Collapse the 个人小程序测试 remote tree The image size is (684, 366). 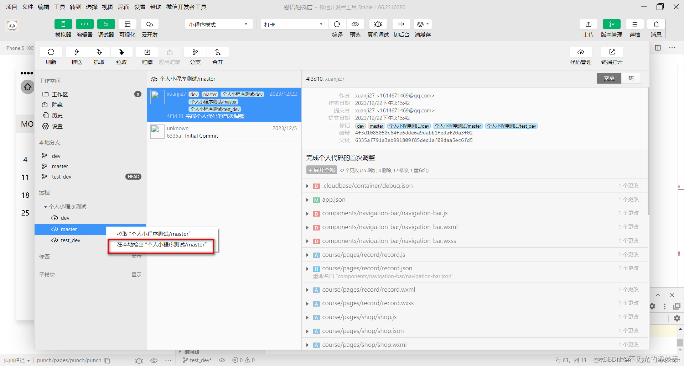point(46,207)
